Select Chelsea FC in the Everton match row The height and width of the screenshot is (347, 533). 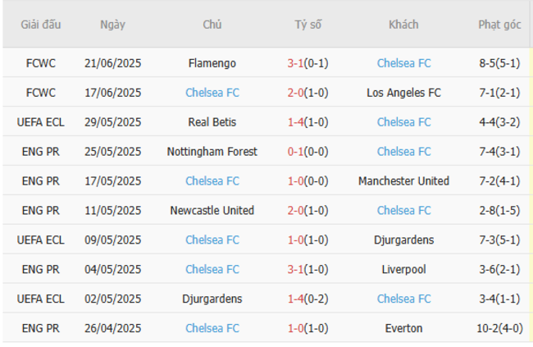212,329
